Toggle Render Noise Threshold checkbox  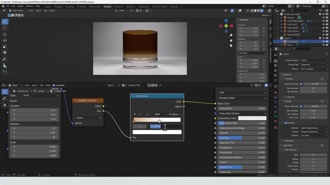(301, 106)
